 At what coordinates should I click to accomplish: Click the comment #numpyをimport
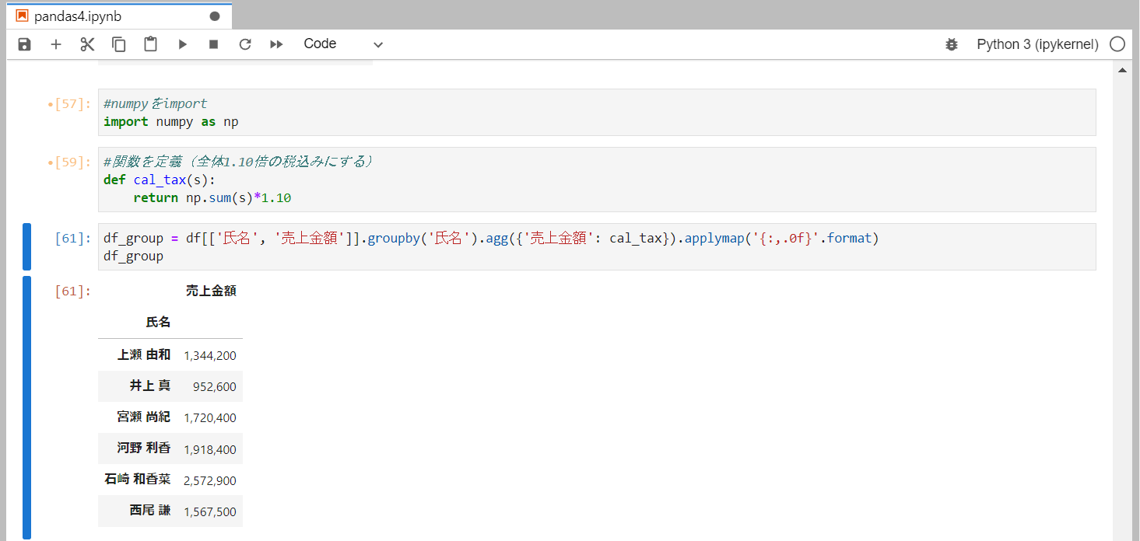click(156, 103)
